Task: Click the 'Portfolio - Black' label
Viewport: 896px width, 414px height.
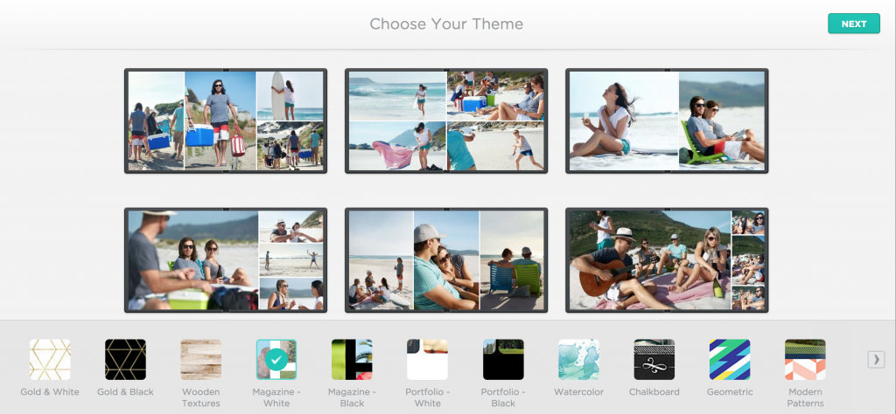Action: click(503, 397)
